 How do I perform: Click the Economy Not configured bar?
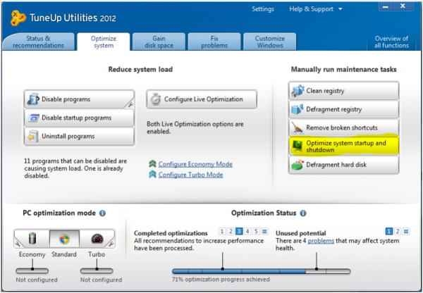pos(32,270)
